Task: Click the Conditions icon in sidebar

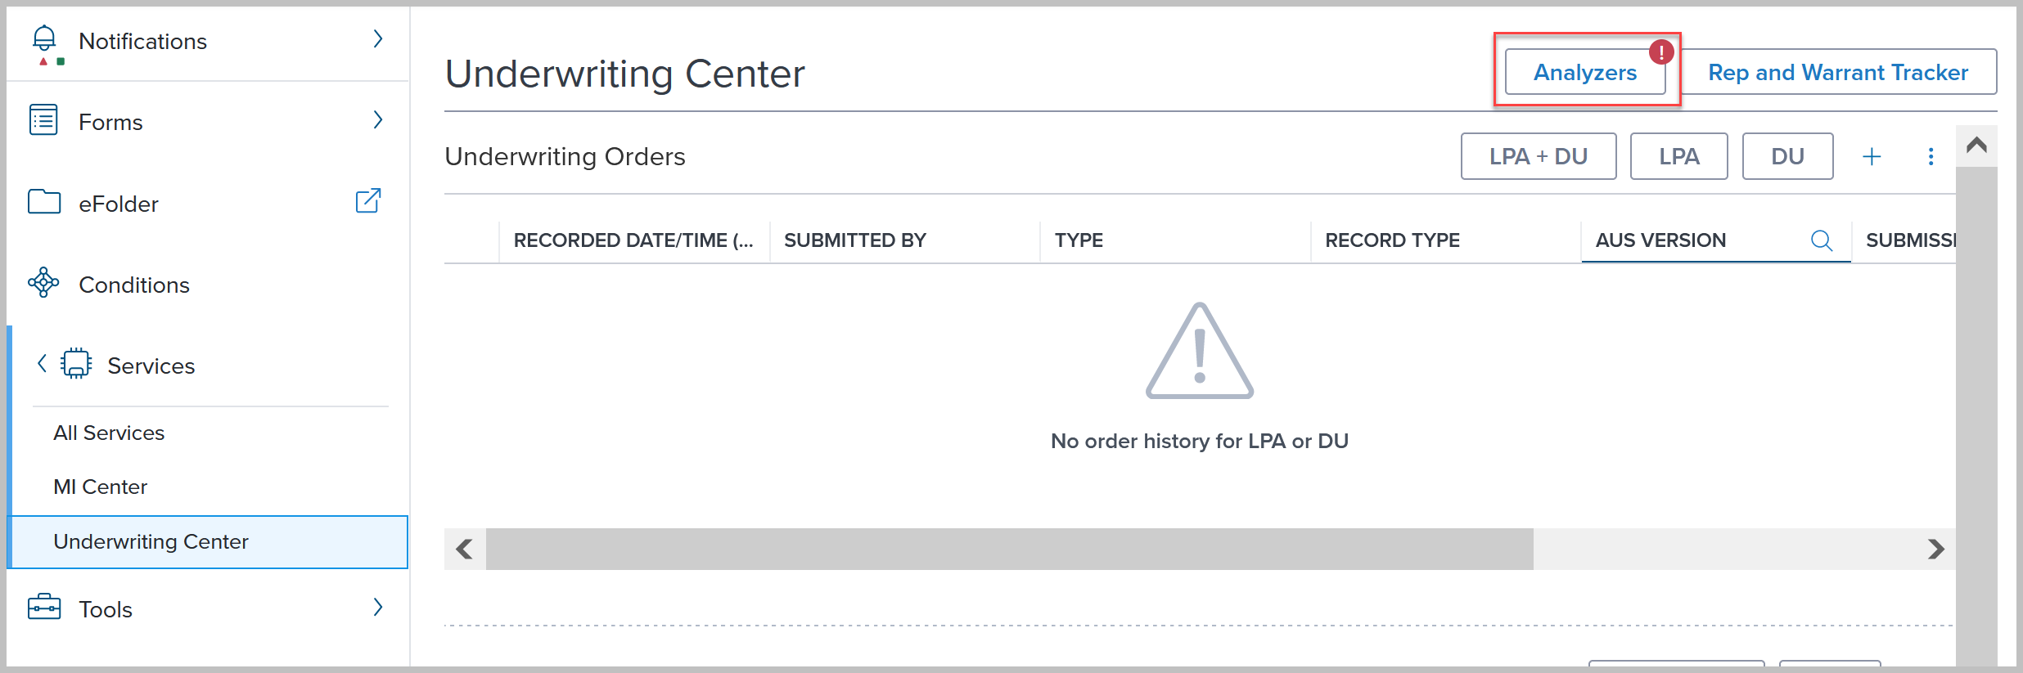Action: point(43,283)
